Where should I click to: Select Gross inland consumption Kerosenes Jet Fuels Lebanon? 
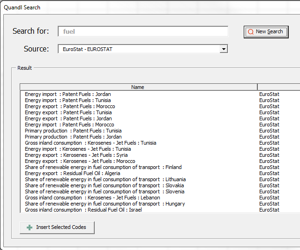point(92,198)
